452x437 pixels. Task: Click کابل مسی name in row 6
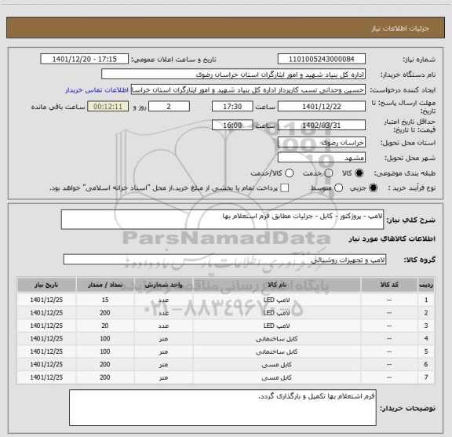click(x=276, y=365)
